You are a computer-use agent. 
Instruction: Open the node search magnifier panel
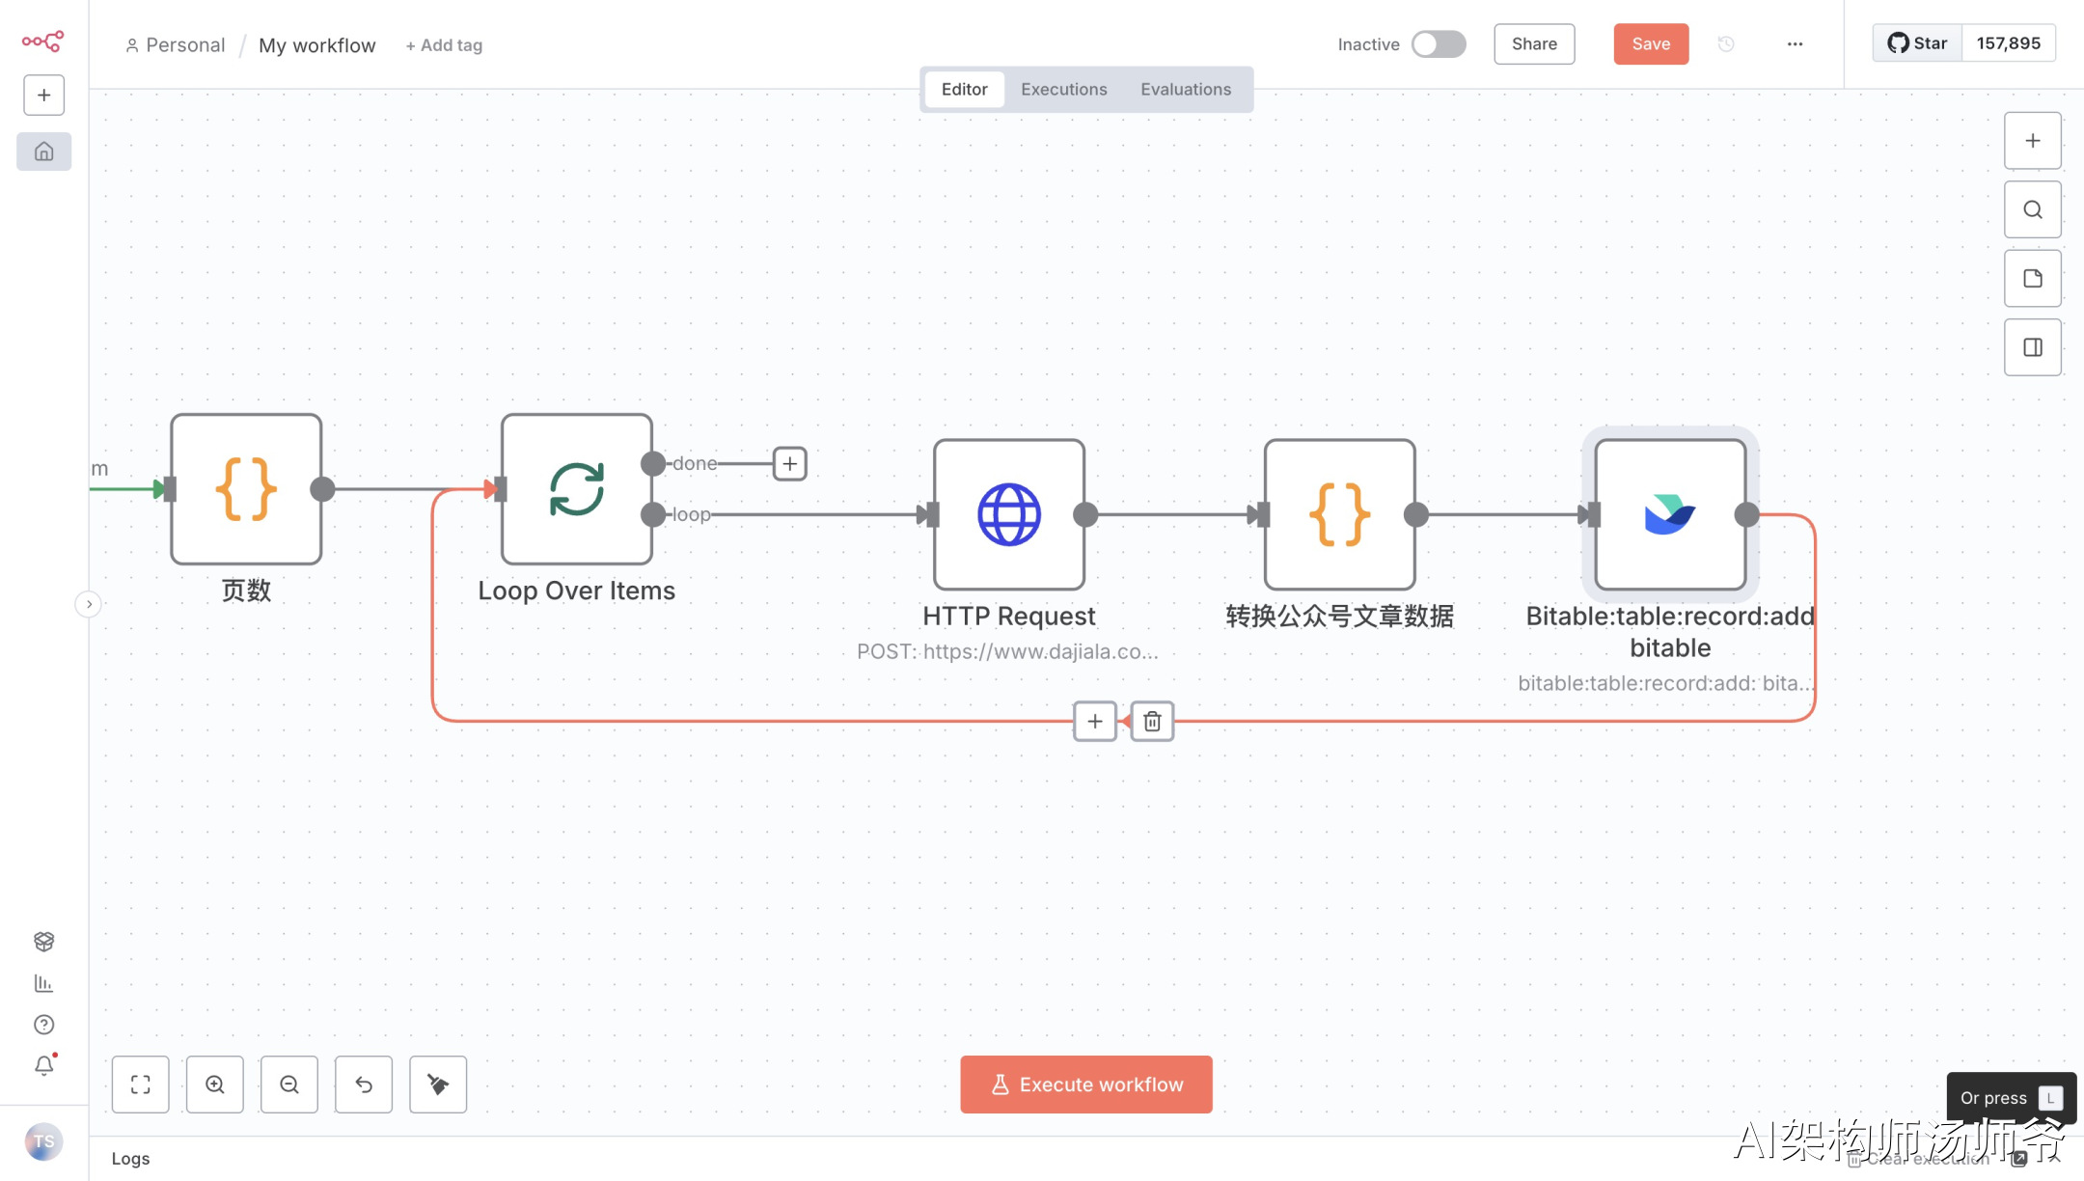(2033, 209)
